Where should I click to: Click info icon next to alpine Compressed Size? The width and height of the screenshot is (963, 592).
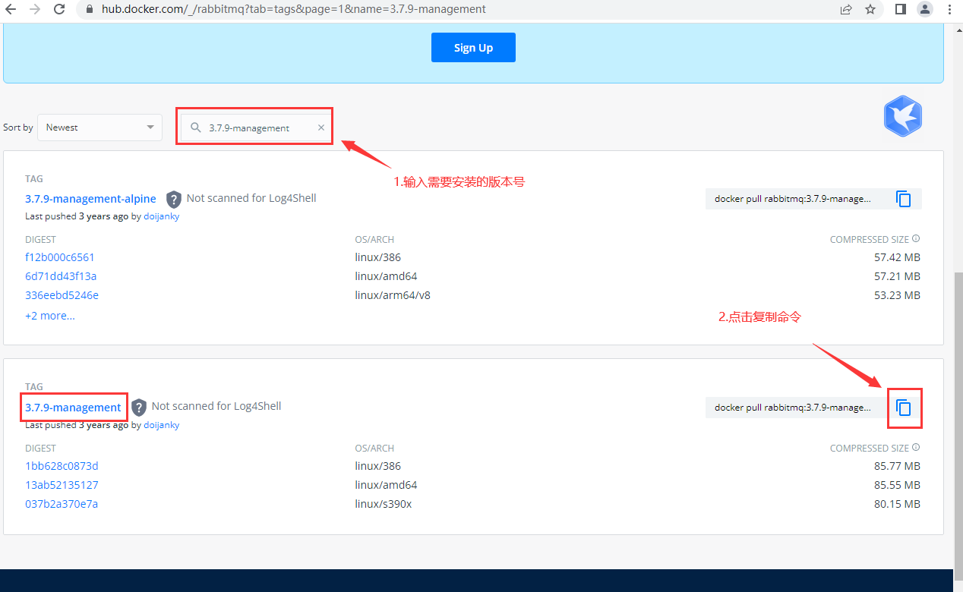point(916,239)
